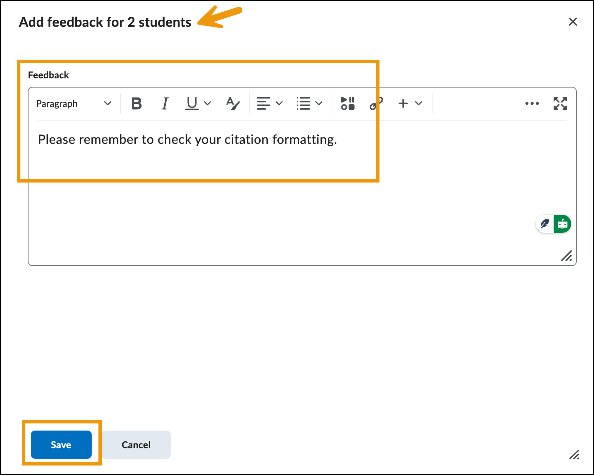Insert a quicklink using the link icon

click(x=376, y=103)
